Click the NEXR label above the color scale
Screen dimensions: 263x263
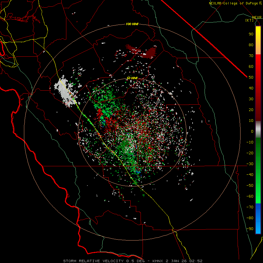click(x=257, y=17)
